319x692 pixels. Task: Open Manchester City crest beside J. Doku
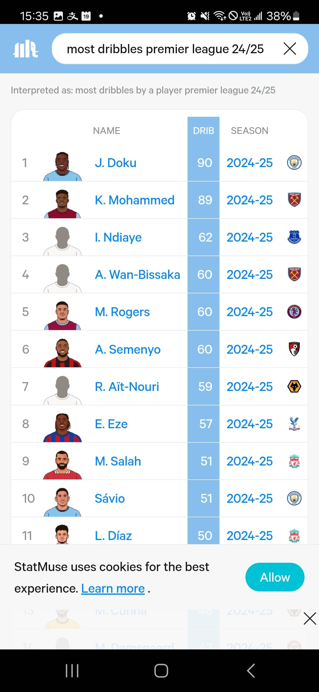(294, 163)
